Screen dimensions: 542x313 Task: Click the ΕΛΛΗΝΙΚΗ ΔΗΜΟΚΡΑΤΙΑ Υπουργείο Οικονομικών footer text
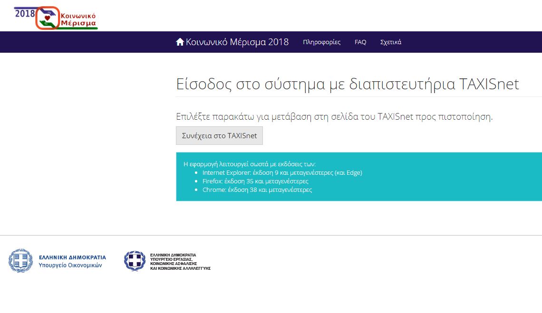click(71, 260)
